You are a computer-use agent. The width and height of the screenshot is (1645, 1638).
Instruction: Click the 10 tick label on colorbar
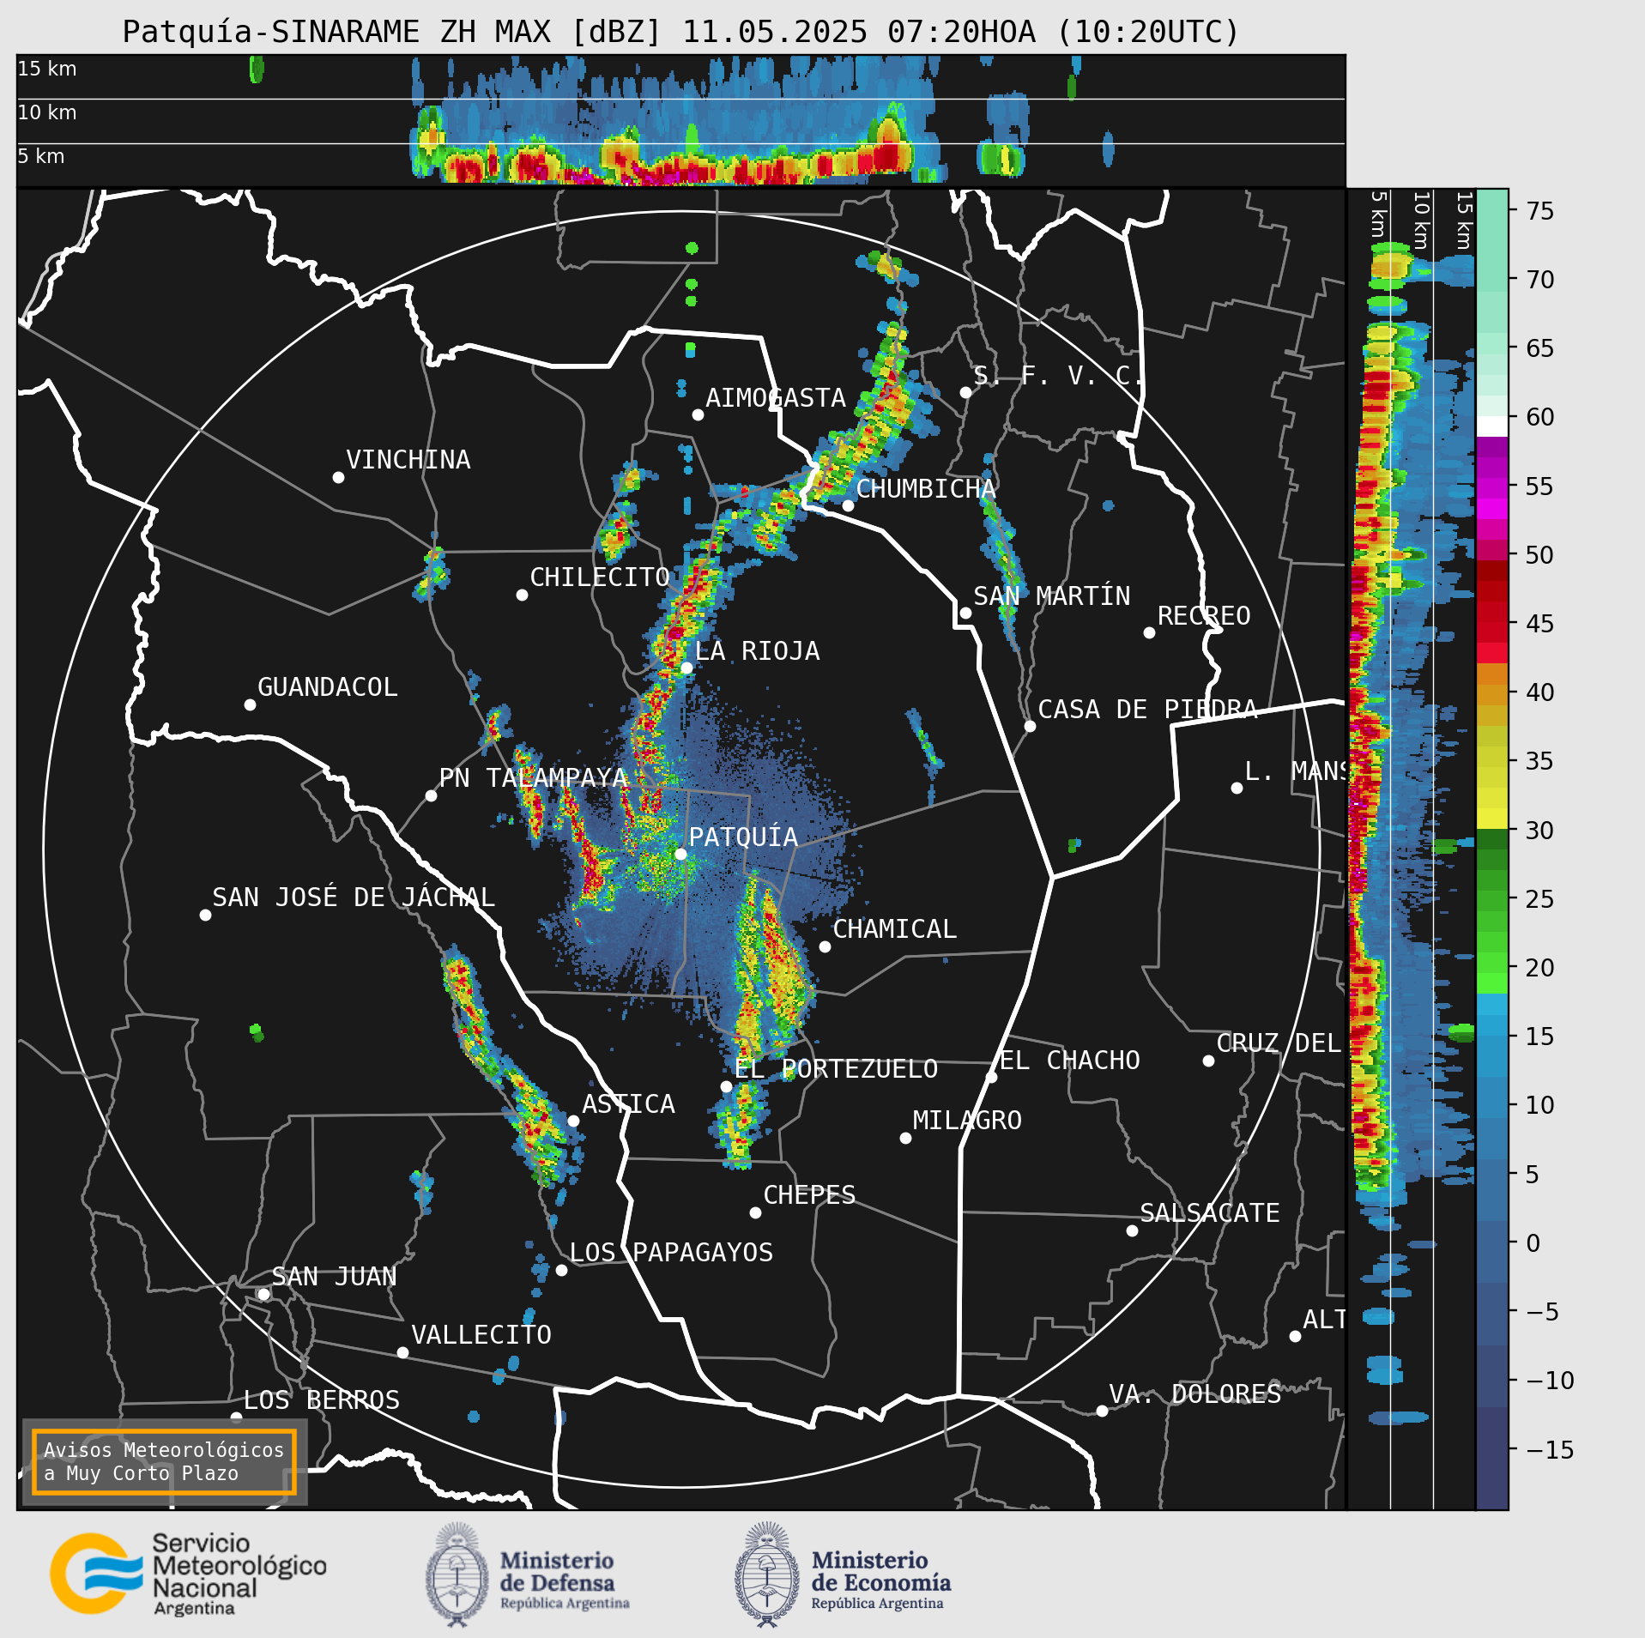[x=1540, y=1105]
